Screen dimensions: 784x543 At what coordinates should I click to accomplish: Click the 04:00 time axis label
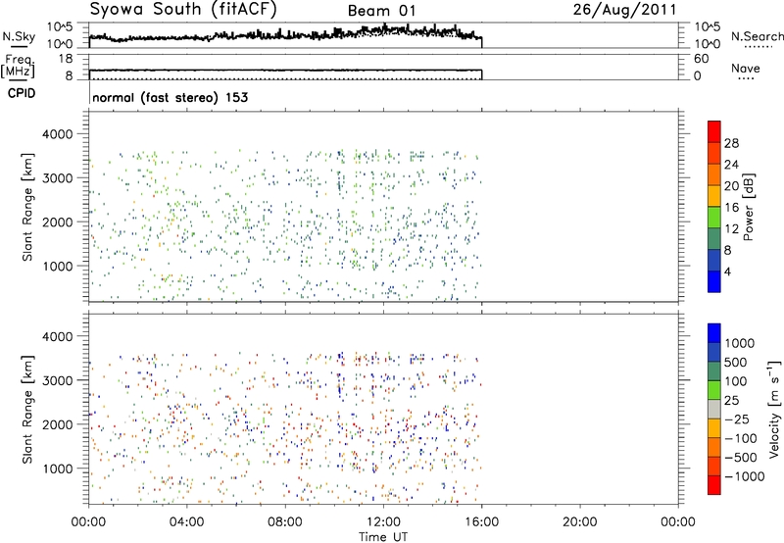[186, 522]
